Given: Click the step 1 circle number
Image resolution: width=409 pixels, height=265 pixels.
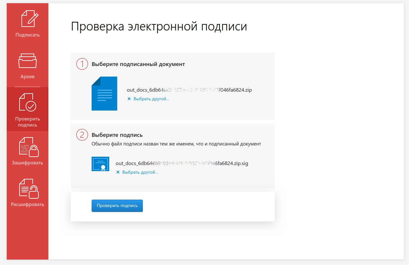Looking at the screenshot, I should click(x=82, y=64).
